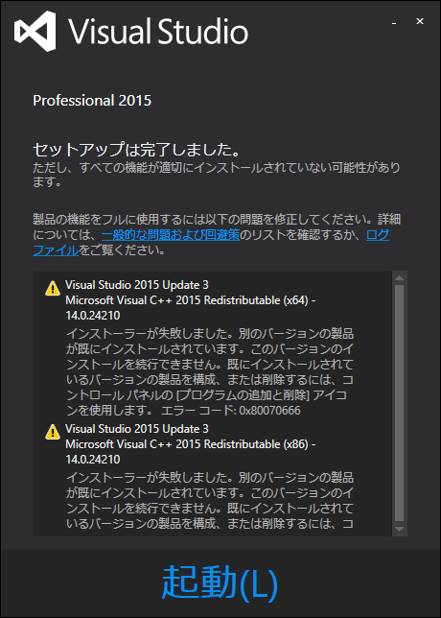The width and height of the screenshot is (441, 618).
Task: Minimize the Visual Studio setup window
Action: point(394,24)
